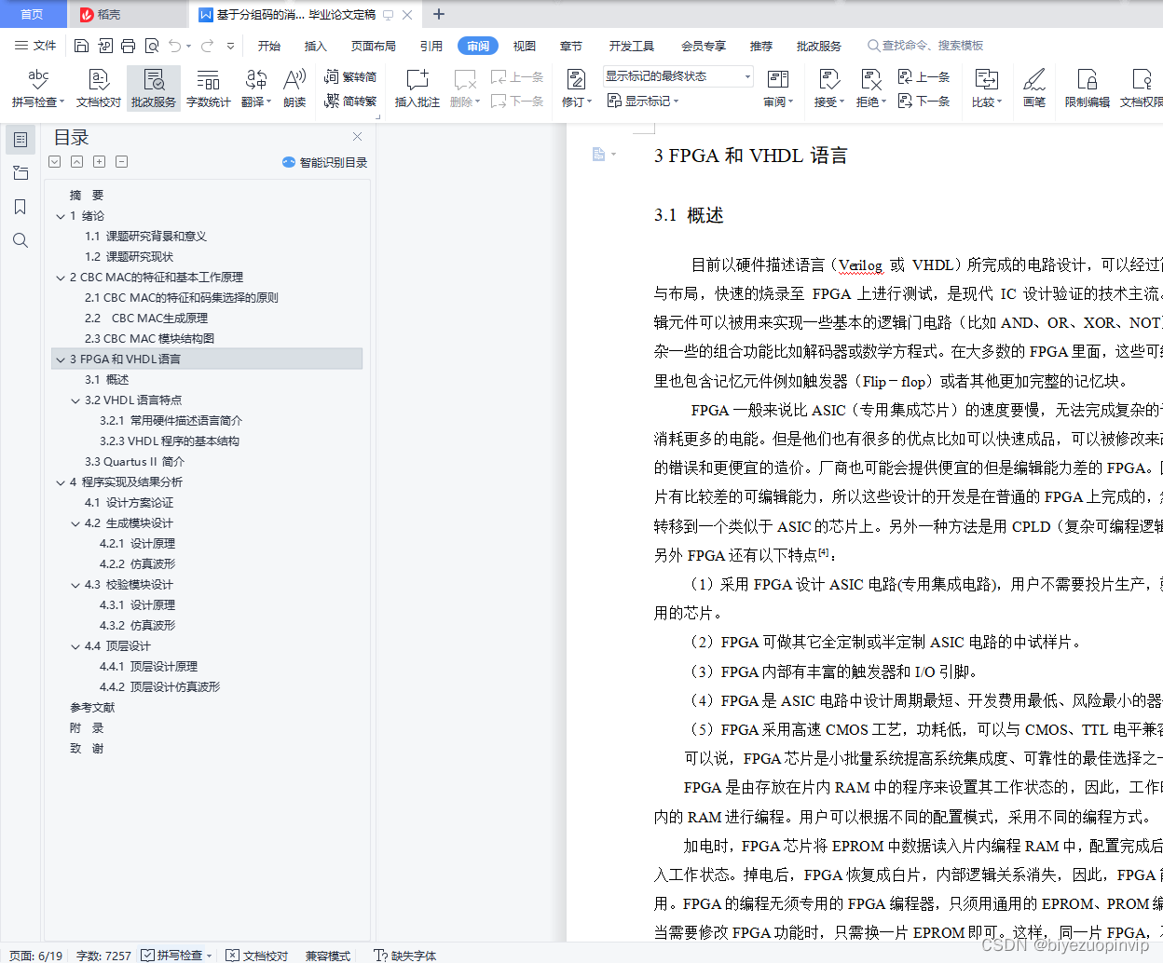Click 智能识别目录 link
The image size is (1163, 963).
click(324, 162)
